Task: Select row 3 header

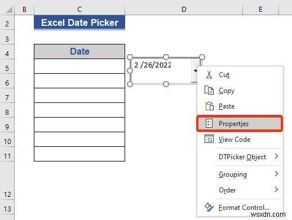Action: (x=7, y=37)
